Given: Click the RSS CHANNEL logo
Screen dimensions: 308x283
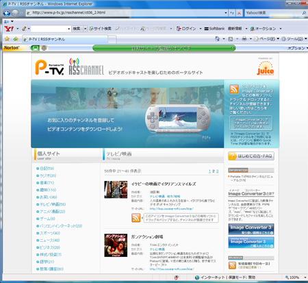Looking at the screenshot, I should coord(86,66).
